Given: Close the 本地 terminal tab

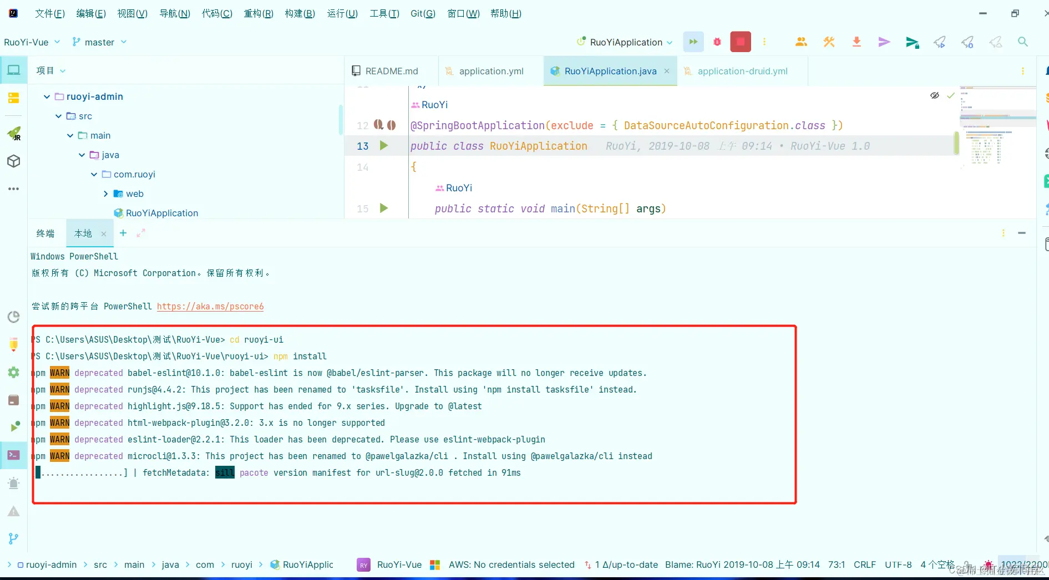Looking at the screenshot, I should coord(104,234).
